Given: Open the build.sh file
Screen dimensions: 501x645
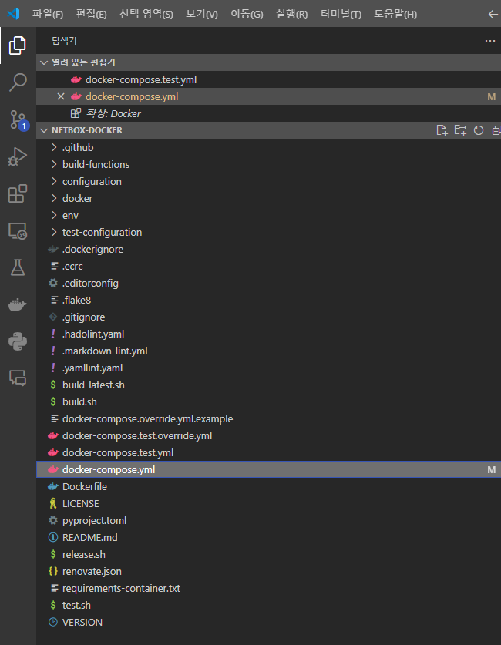Looking at the screenshot, I should (268, 402).
